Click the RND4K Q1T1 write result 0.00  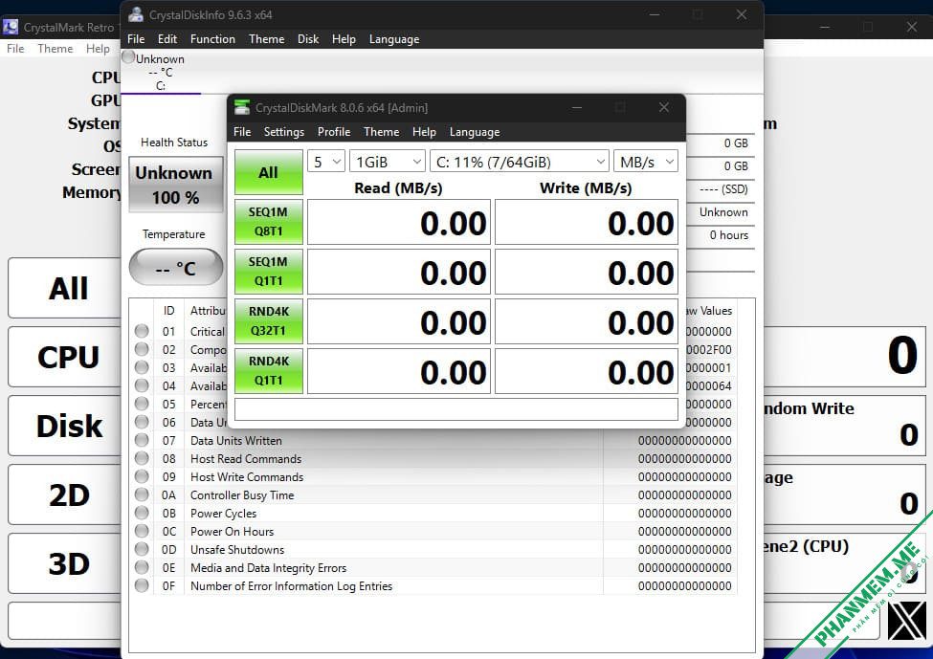pyautogui.click(x=586, y=371)
